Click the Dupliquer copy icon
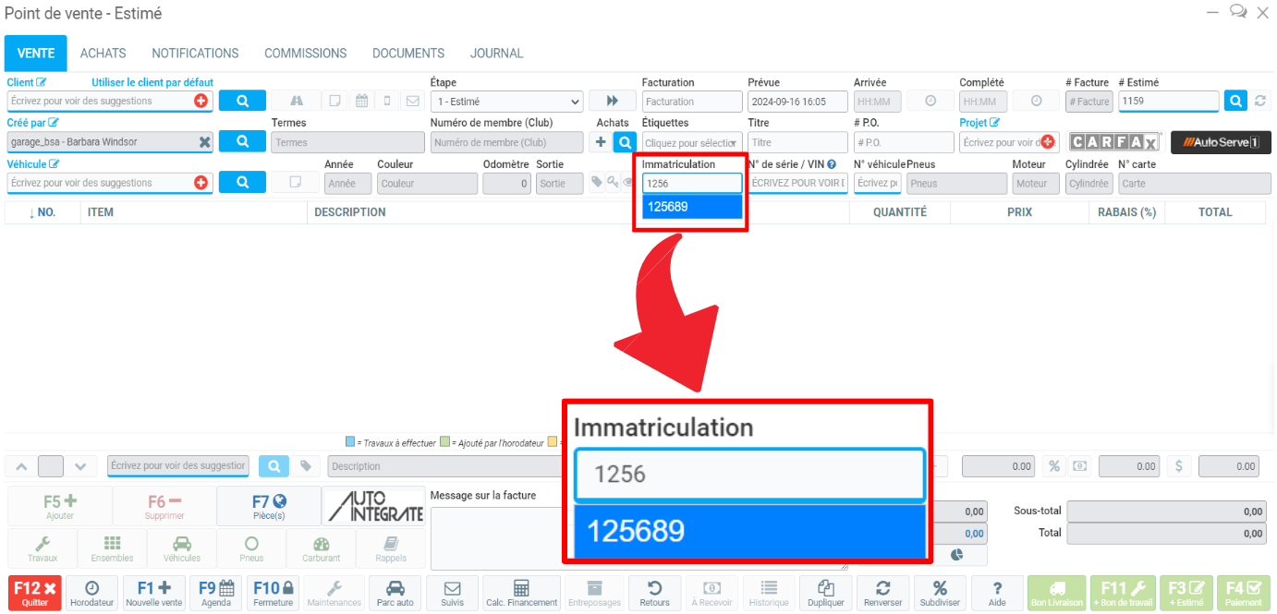This screenshot has width=1277, height=614. (x=826, y=592)
